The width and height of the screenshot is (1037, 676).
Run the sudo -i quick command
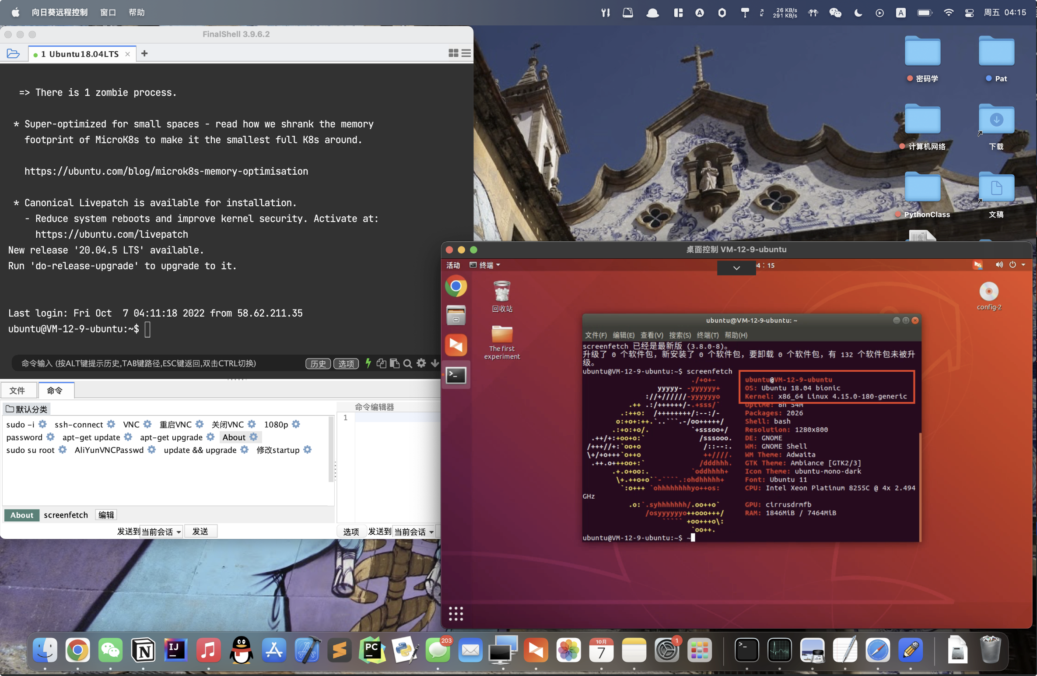point(20,424)
